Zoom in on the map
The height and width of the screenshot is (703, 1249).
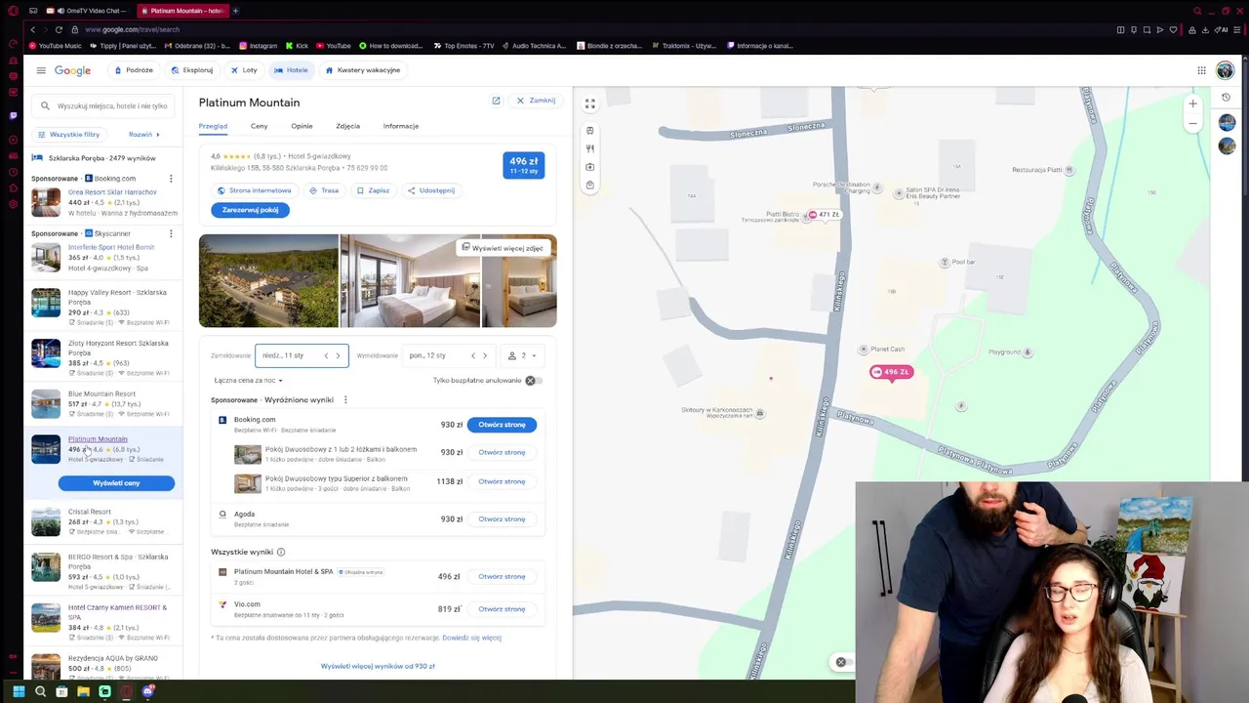(x=1192, y=103)
